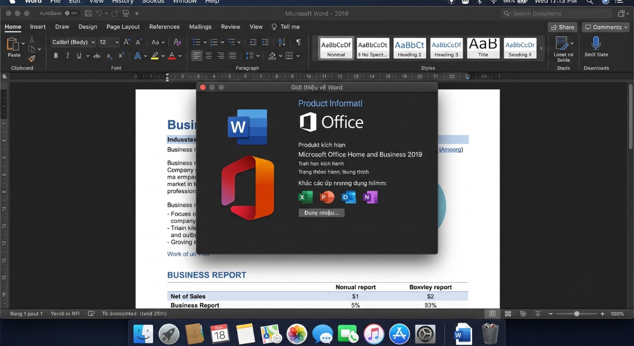The height and width of the screenshot is (346, 634).
Task: Open the Mailings tab
Action: tap(200, 27)
